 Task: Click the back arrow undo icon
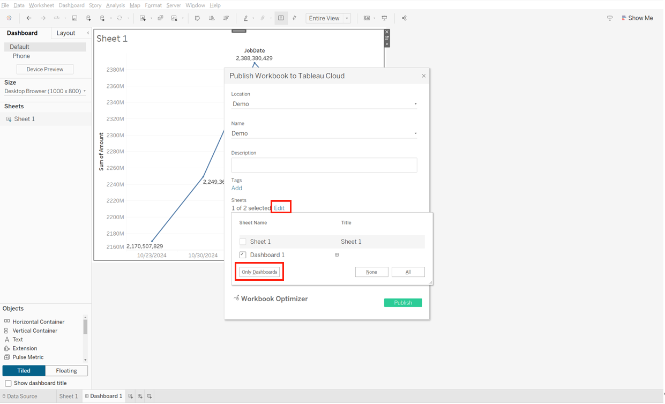coord(29,18)
